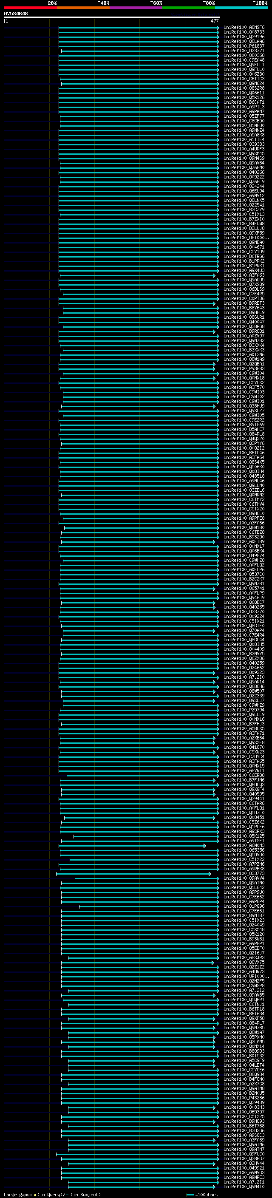Open the UniRef100_Q08733 hit
The width and height of the screenshot is (272, 1198).
[x=244, y=32]
